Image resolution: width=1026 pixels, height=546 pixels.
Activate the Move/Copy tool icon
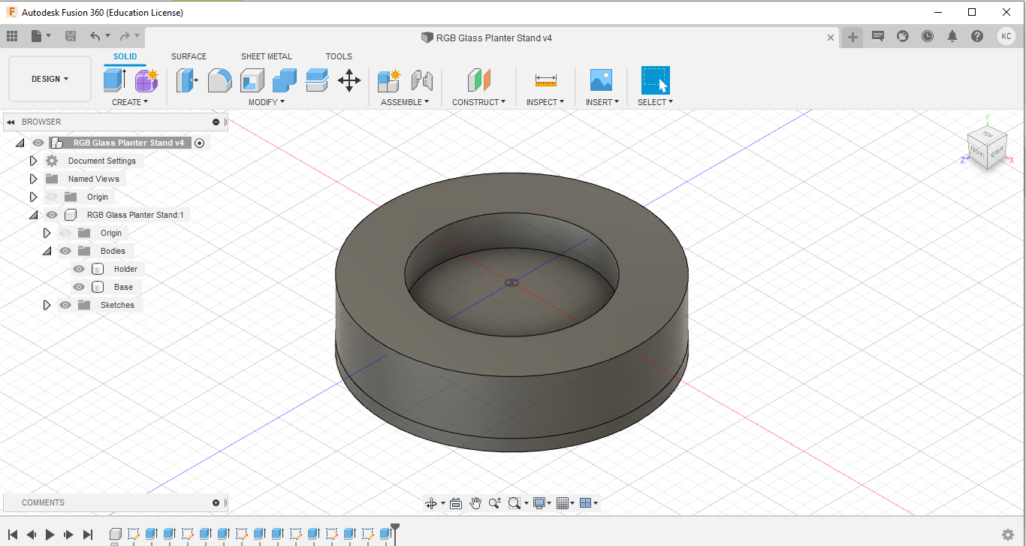[349, 80]
